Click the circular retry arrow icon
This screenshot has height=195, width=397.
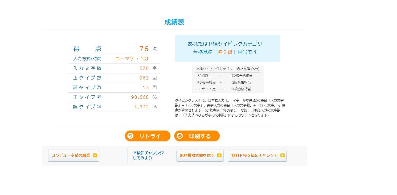[x=130, y=136]
